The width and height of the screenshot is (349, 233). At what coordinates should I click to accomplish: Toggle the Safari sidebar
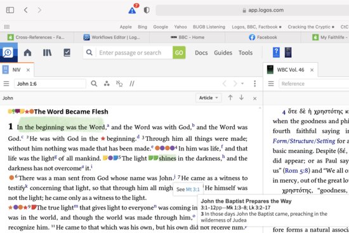coord(10,10)
